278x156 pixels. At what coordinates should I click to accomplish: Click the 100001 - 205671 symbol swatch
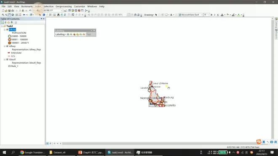click(10, 43)
